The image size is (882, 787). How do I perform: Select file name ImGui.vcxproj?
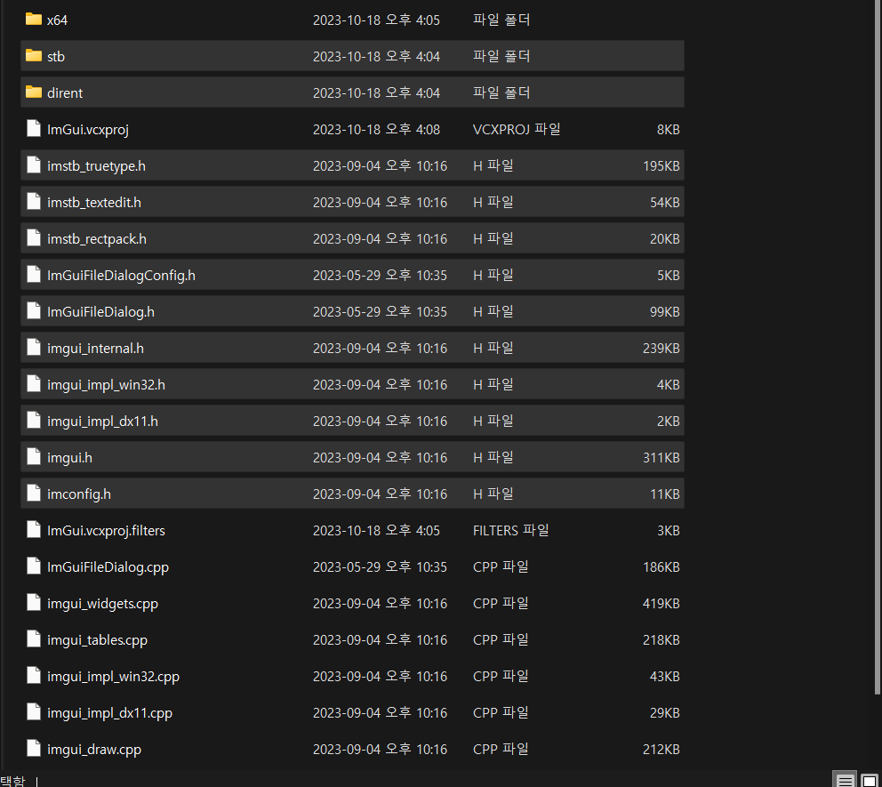(x=88, y=130)
